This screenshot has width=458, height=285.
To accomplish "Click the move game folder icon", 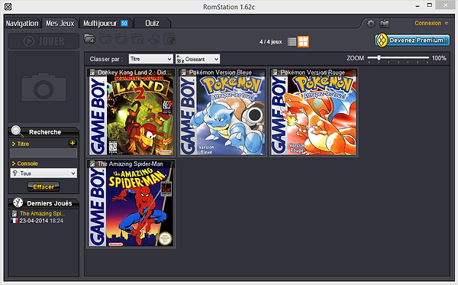I will tap(105, 39).
